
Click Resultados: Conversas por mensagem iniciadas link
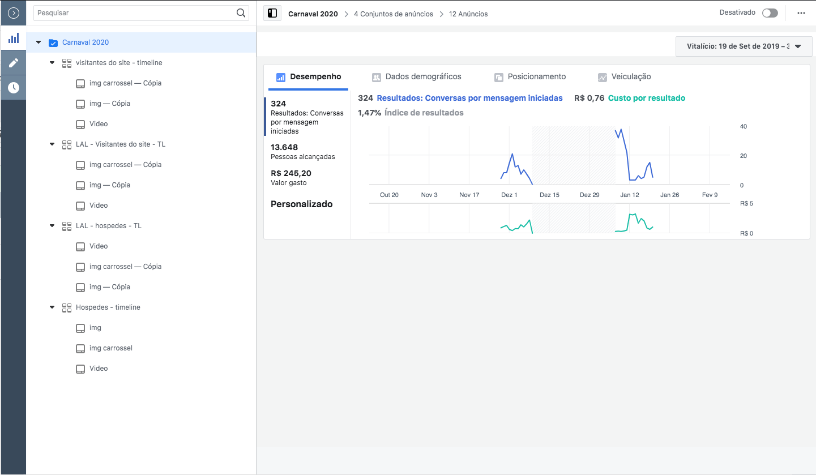click(470, 98)
